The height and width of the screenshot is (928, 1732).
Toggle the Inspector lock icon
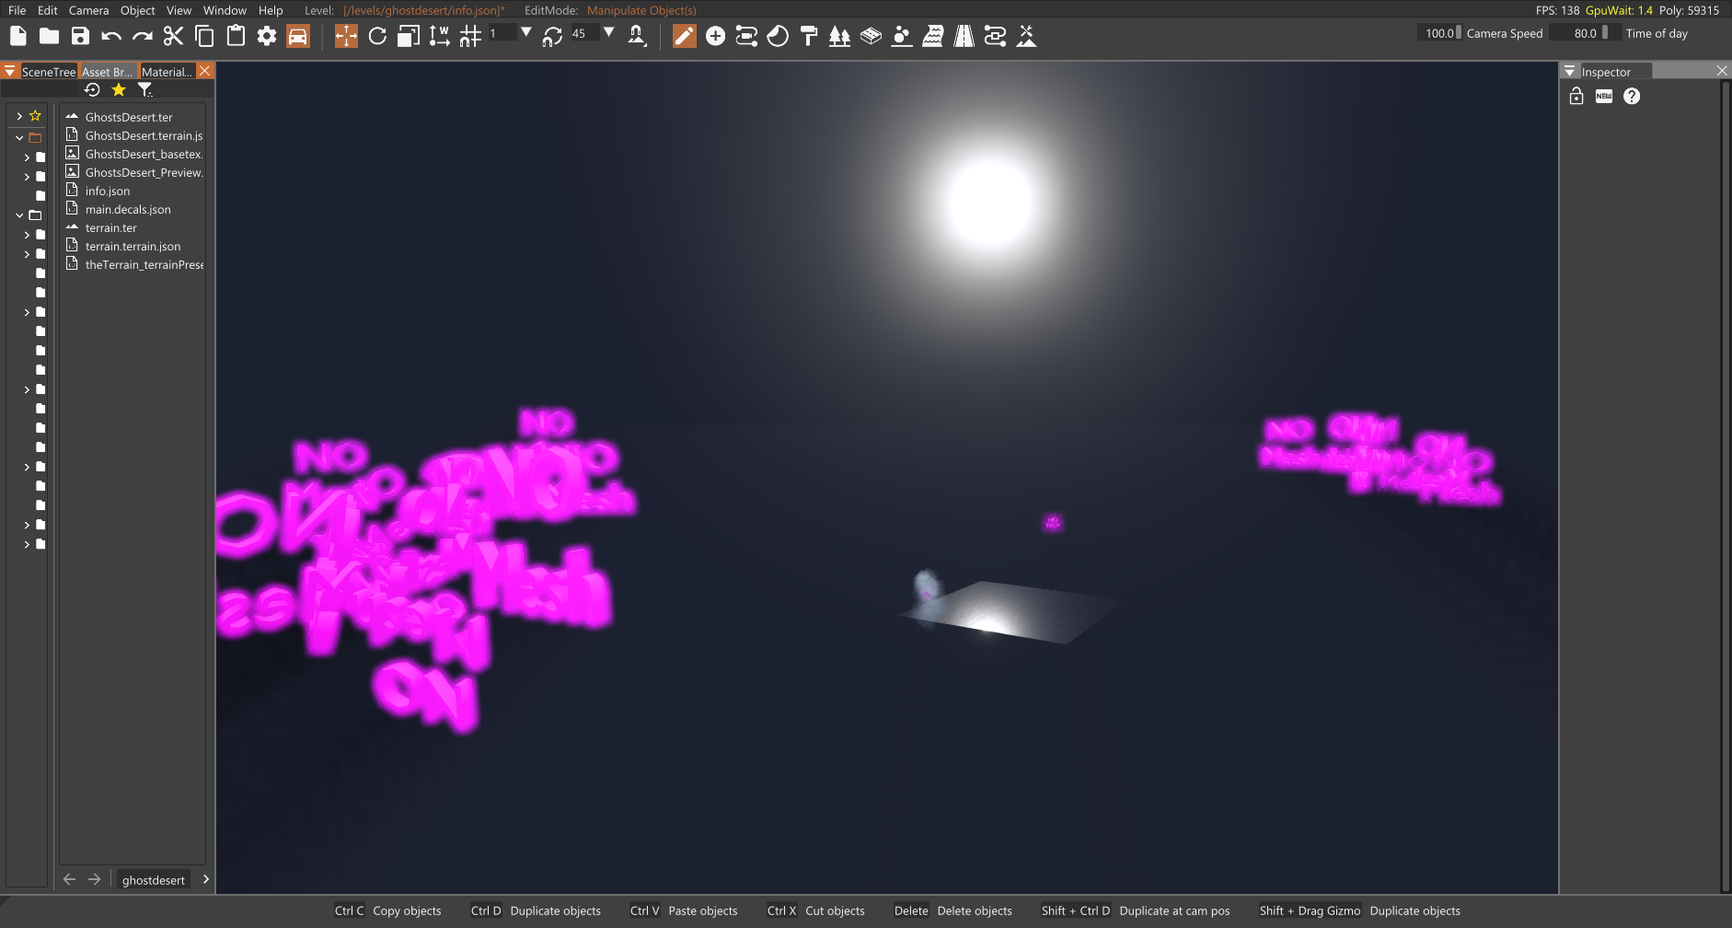point(1576,96)
